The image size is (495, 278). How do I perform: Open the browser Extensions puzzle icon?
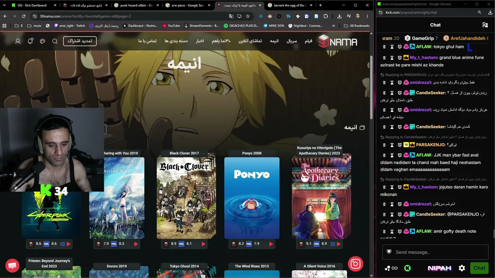326,16
